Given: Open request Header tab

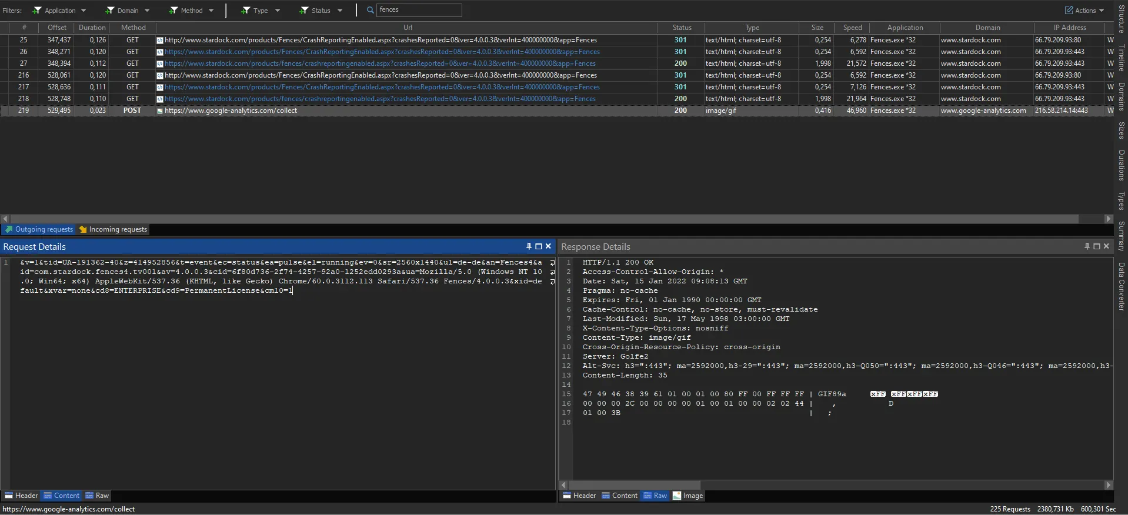Looking at the screenshot, I should [x=22, y=496].
